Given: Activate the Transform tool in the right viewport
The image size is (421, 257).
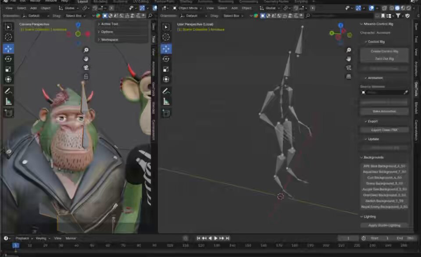Looking at the screenshot, I should tap(166, 79).
